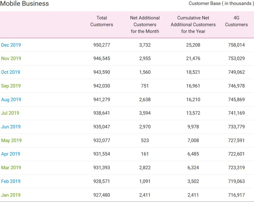
Task: Open the Aug 2019 link
Action: point(11,99)
